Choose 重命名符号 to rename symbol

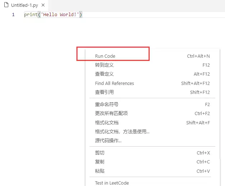point(107,105)
